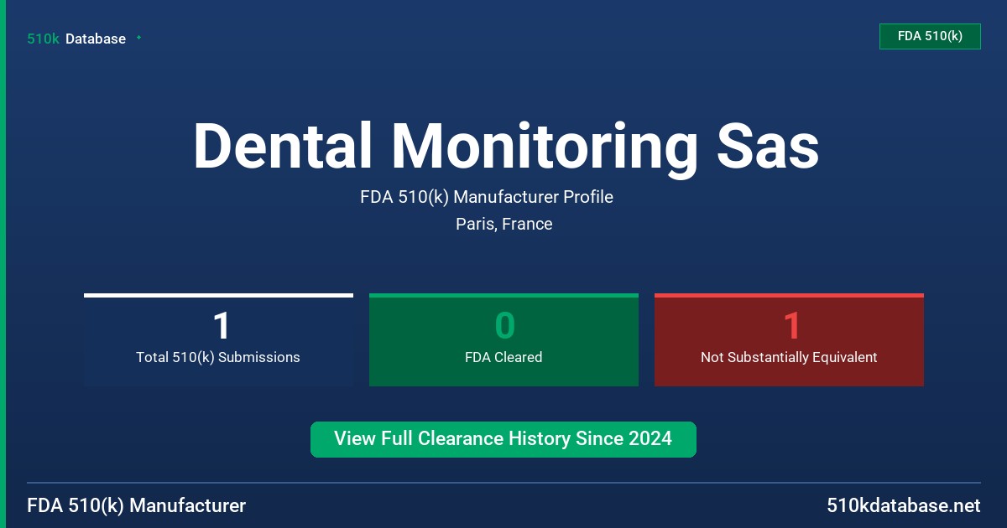
Task: Click View Full Clearance History Since 2024
Action: (x=503, y=439)
